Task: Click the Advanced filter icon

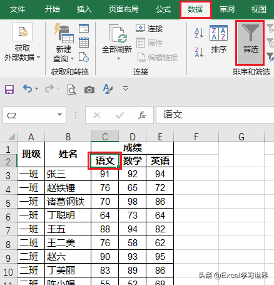Action: coord(270,57)
